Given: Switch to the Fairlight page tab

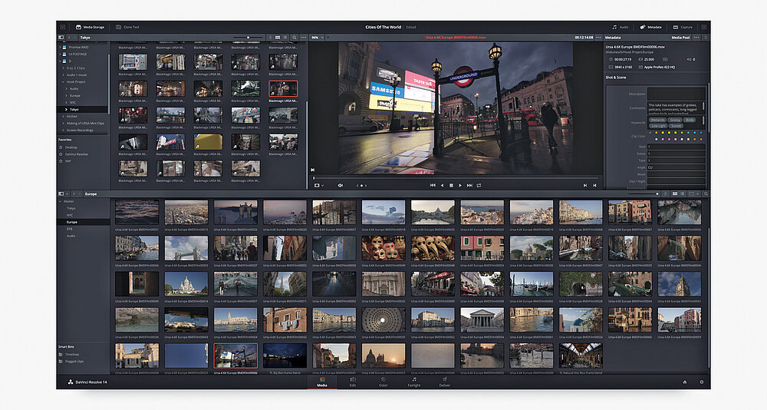Looking at the screenshot, I should click(413, 381).
